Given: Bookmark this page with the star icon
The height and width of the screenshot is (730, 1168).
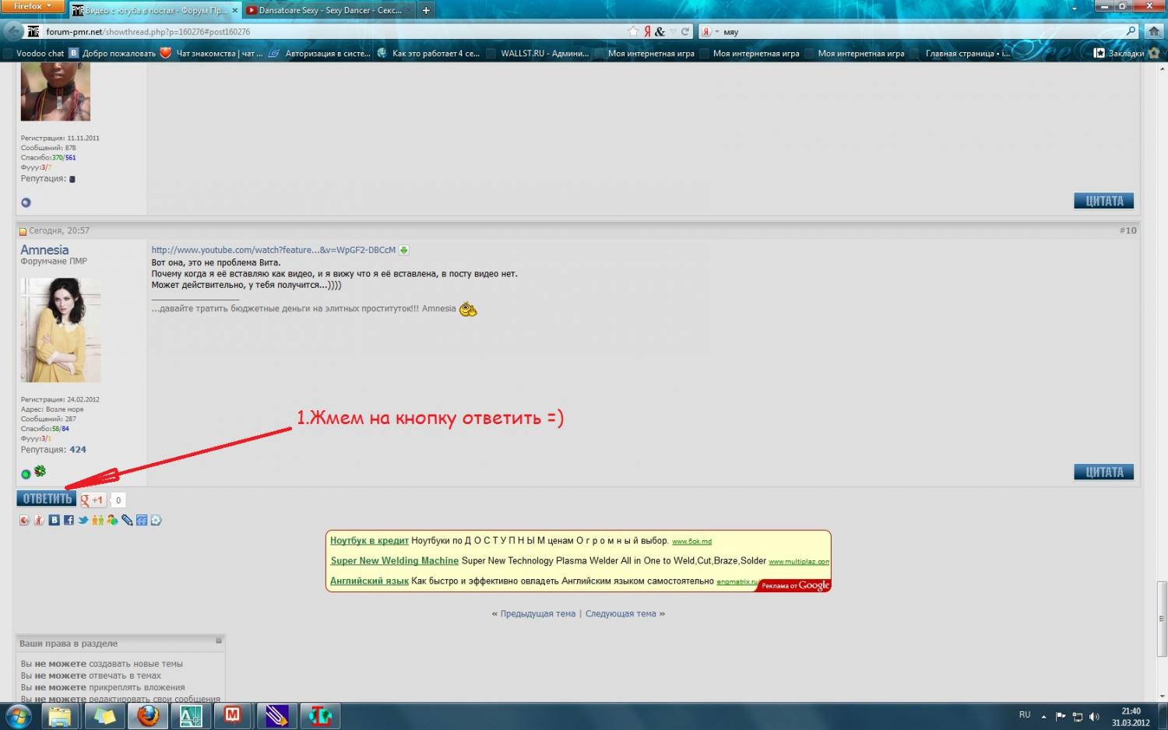Looking at the screenshot, I should pos(633,32).
